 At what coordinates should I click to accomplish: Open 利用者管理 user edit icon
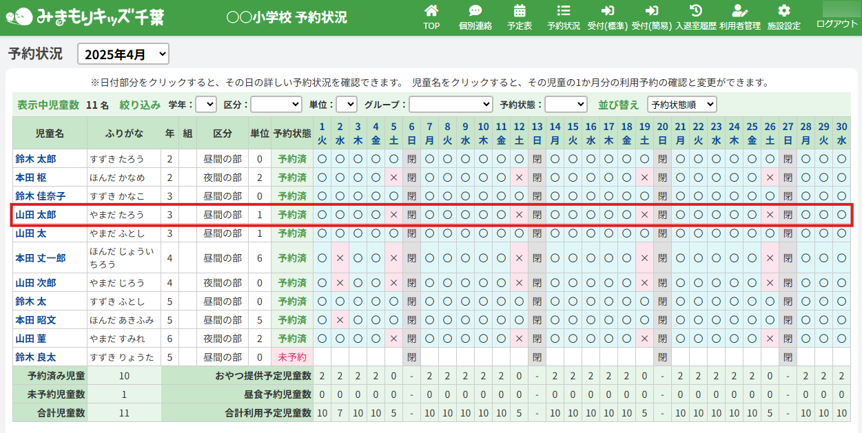click(x=739, y=12)
